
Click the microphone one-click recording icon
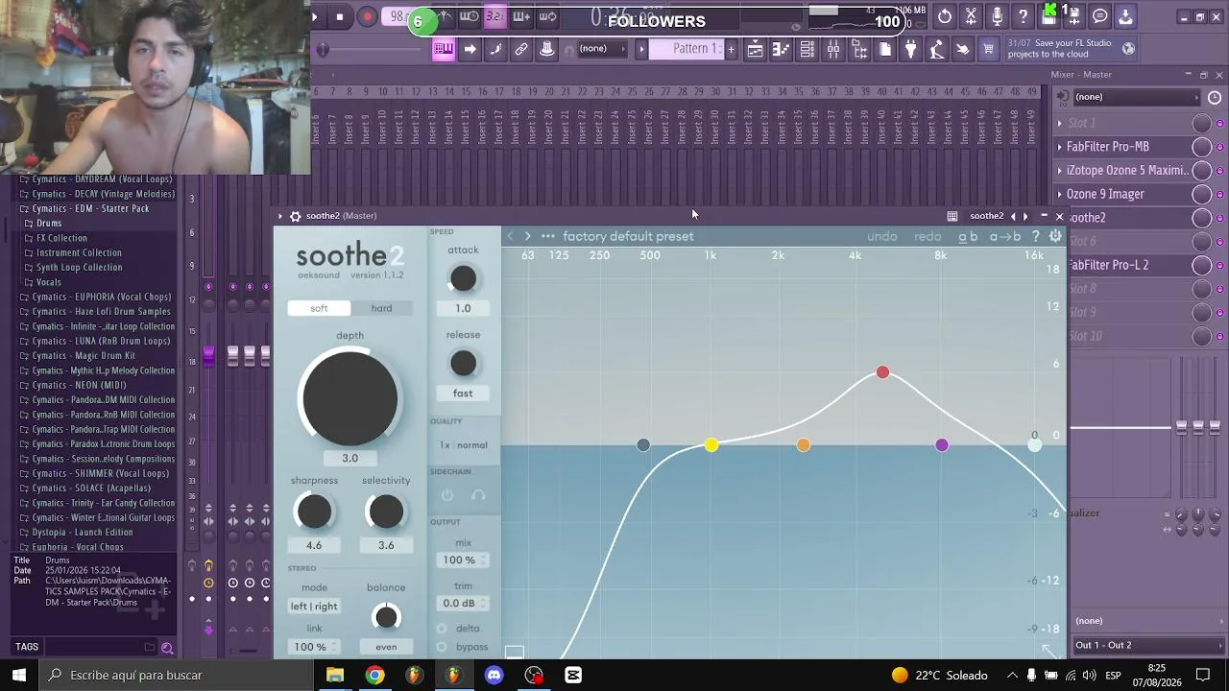pos(997,16)
